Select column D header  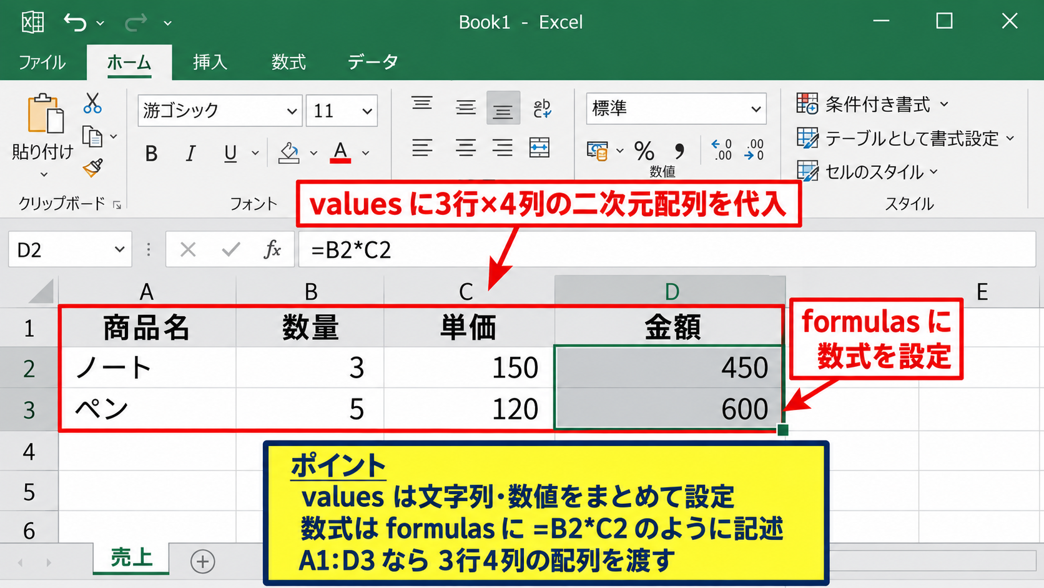(671, 291)
